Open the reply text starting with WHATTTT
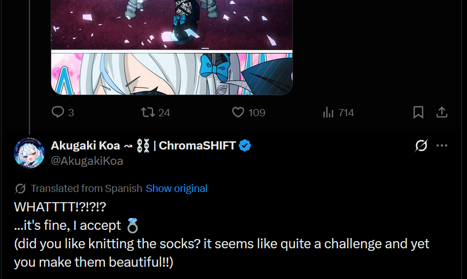 click(x=222, y=234)
